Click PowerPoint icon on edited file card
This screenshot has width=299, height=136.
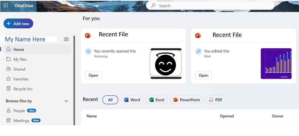pyautogui.click(x=198, y=35)
